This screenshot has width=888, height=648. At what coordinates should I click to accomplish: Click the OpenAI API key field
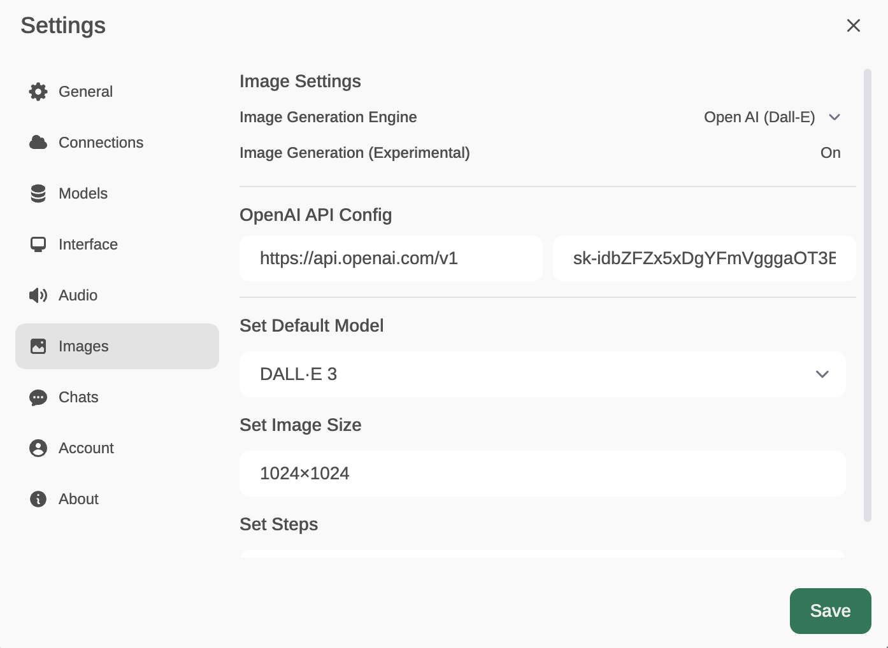point(704,258)
